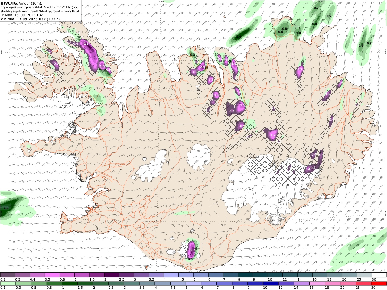Click the pale gray snow swatch labeled 25
The image size is (387, 290).
click(x=364, y=275)
